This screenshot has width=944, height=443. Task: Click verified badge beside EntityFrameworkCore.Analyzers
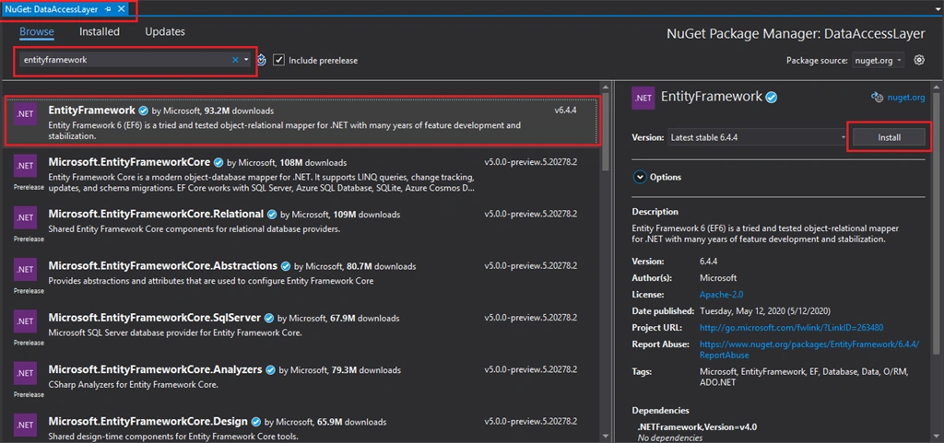(270, 369)
